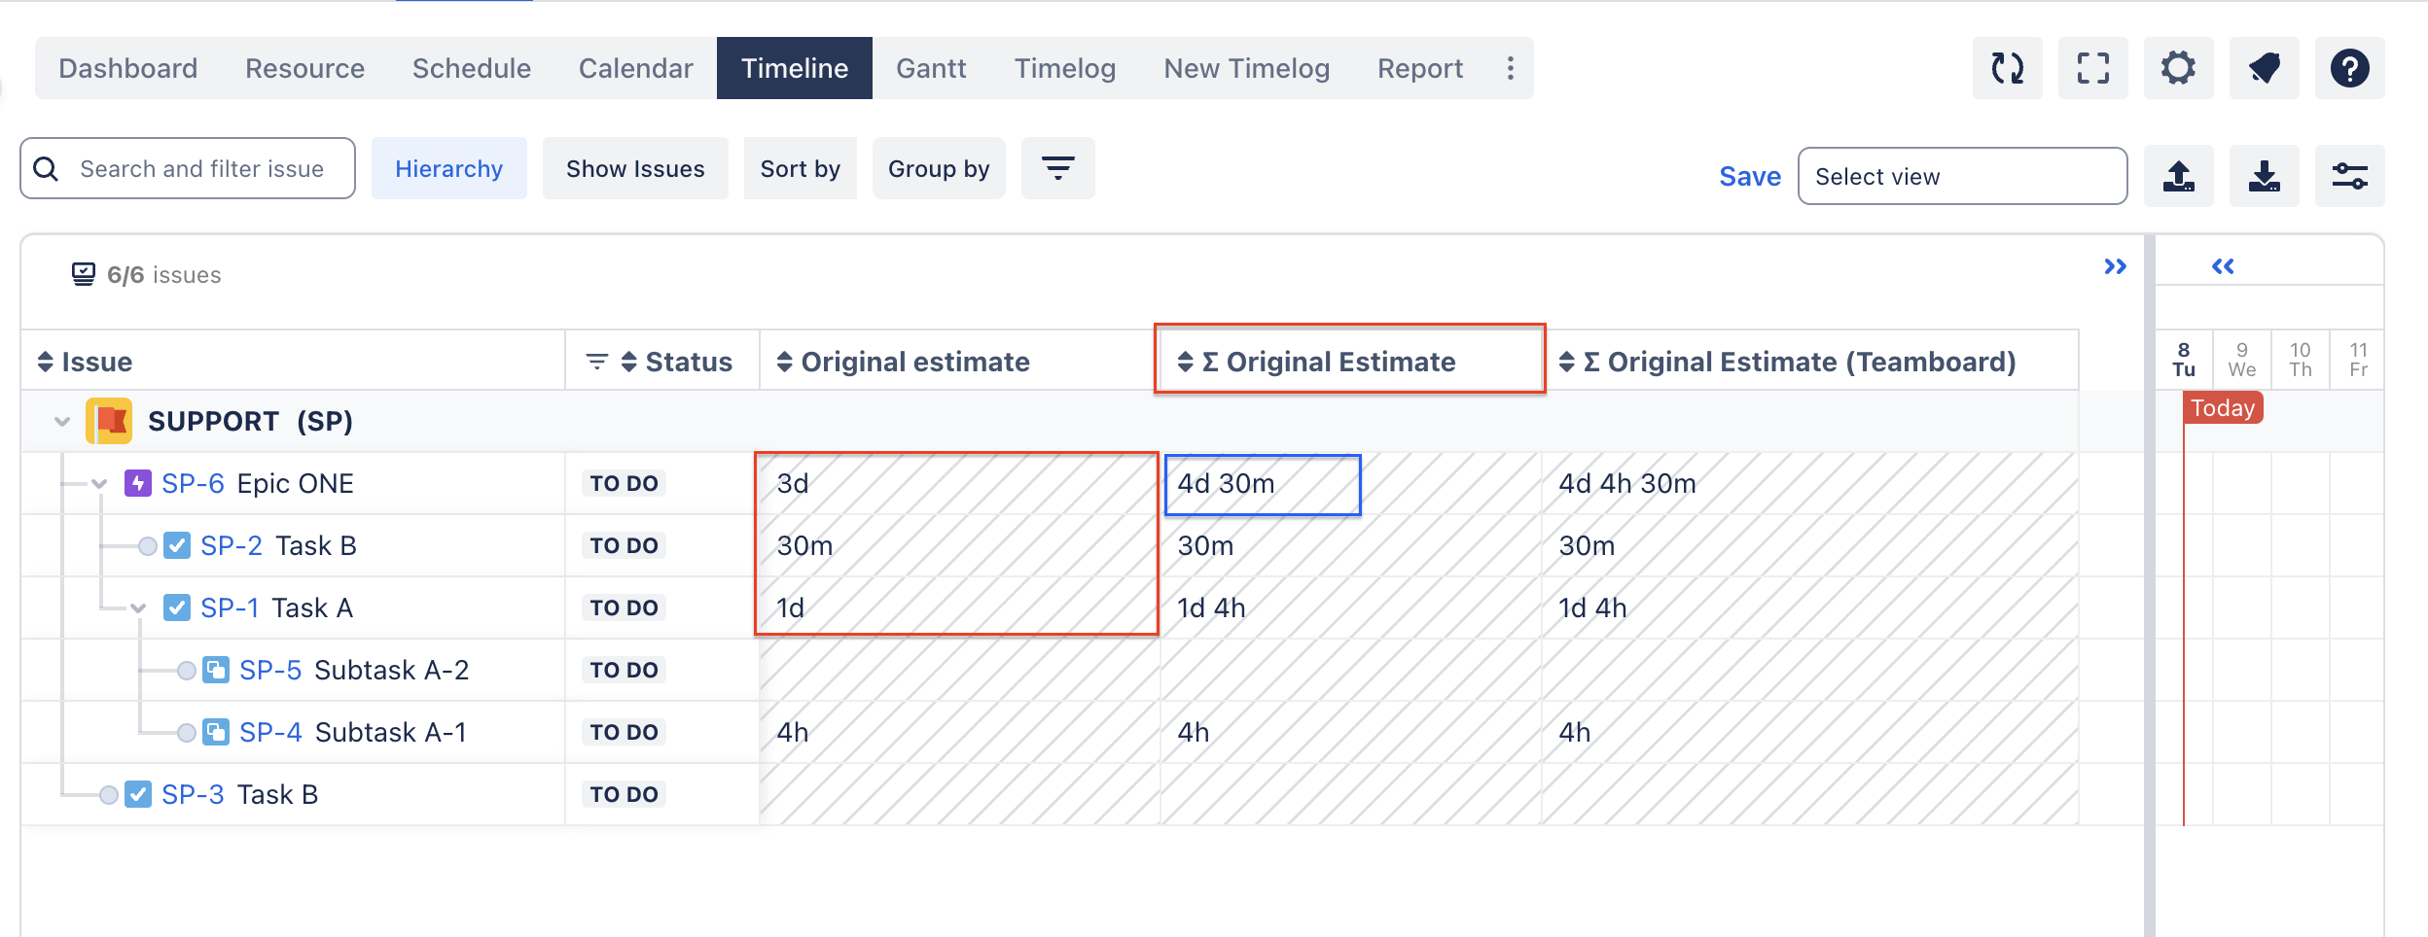The width and height of the screenshot is (2428, 937).
Task: Open the filter lines icon button
Action: 1057,168
